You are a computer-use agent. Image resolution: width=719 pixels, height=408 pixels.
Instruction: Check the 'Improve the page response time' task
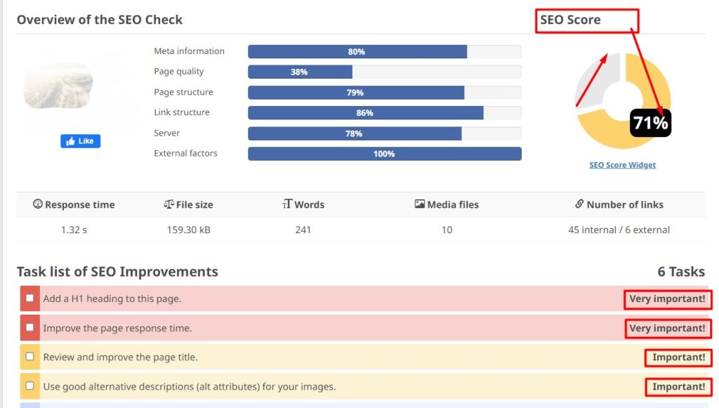pos(29,327)
